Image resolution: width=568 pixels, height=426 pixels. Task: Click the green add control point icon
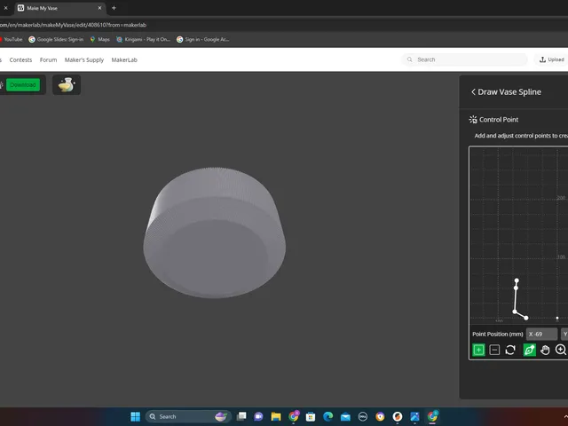point(478,350)
